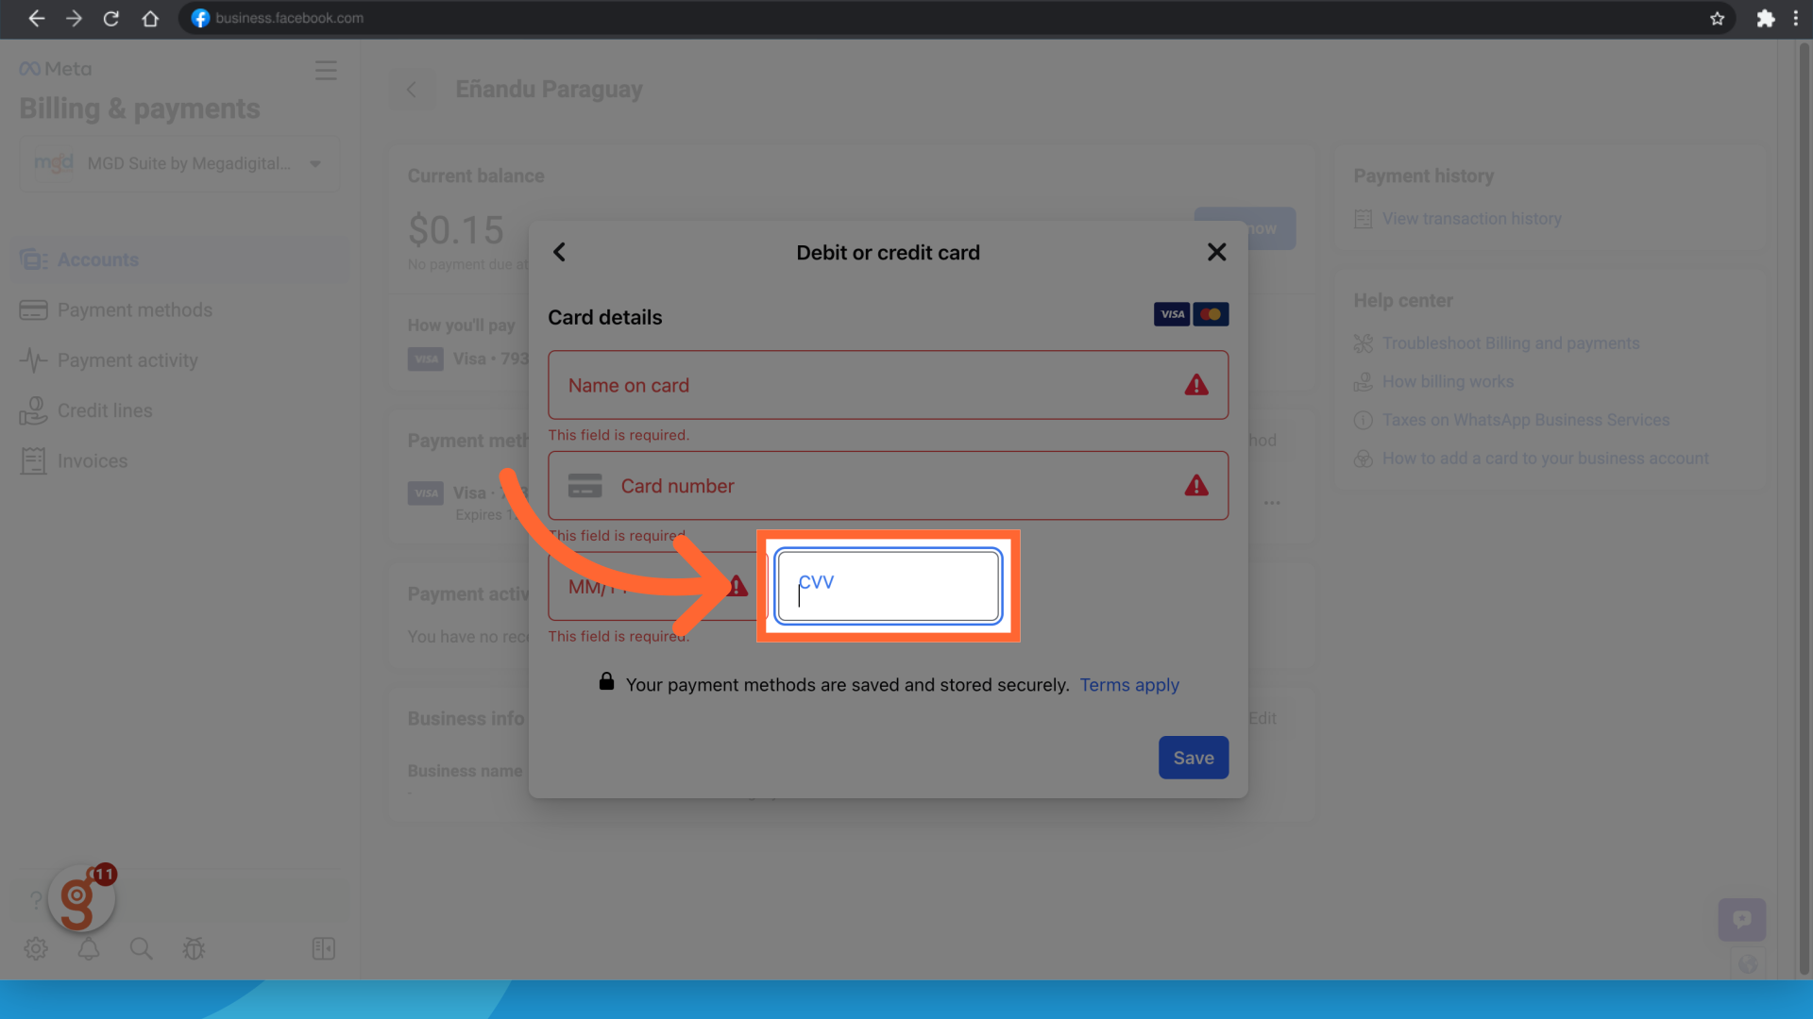
Task: Click the search magnifier icon in sidebar
Action: coord(141,948)
